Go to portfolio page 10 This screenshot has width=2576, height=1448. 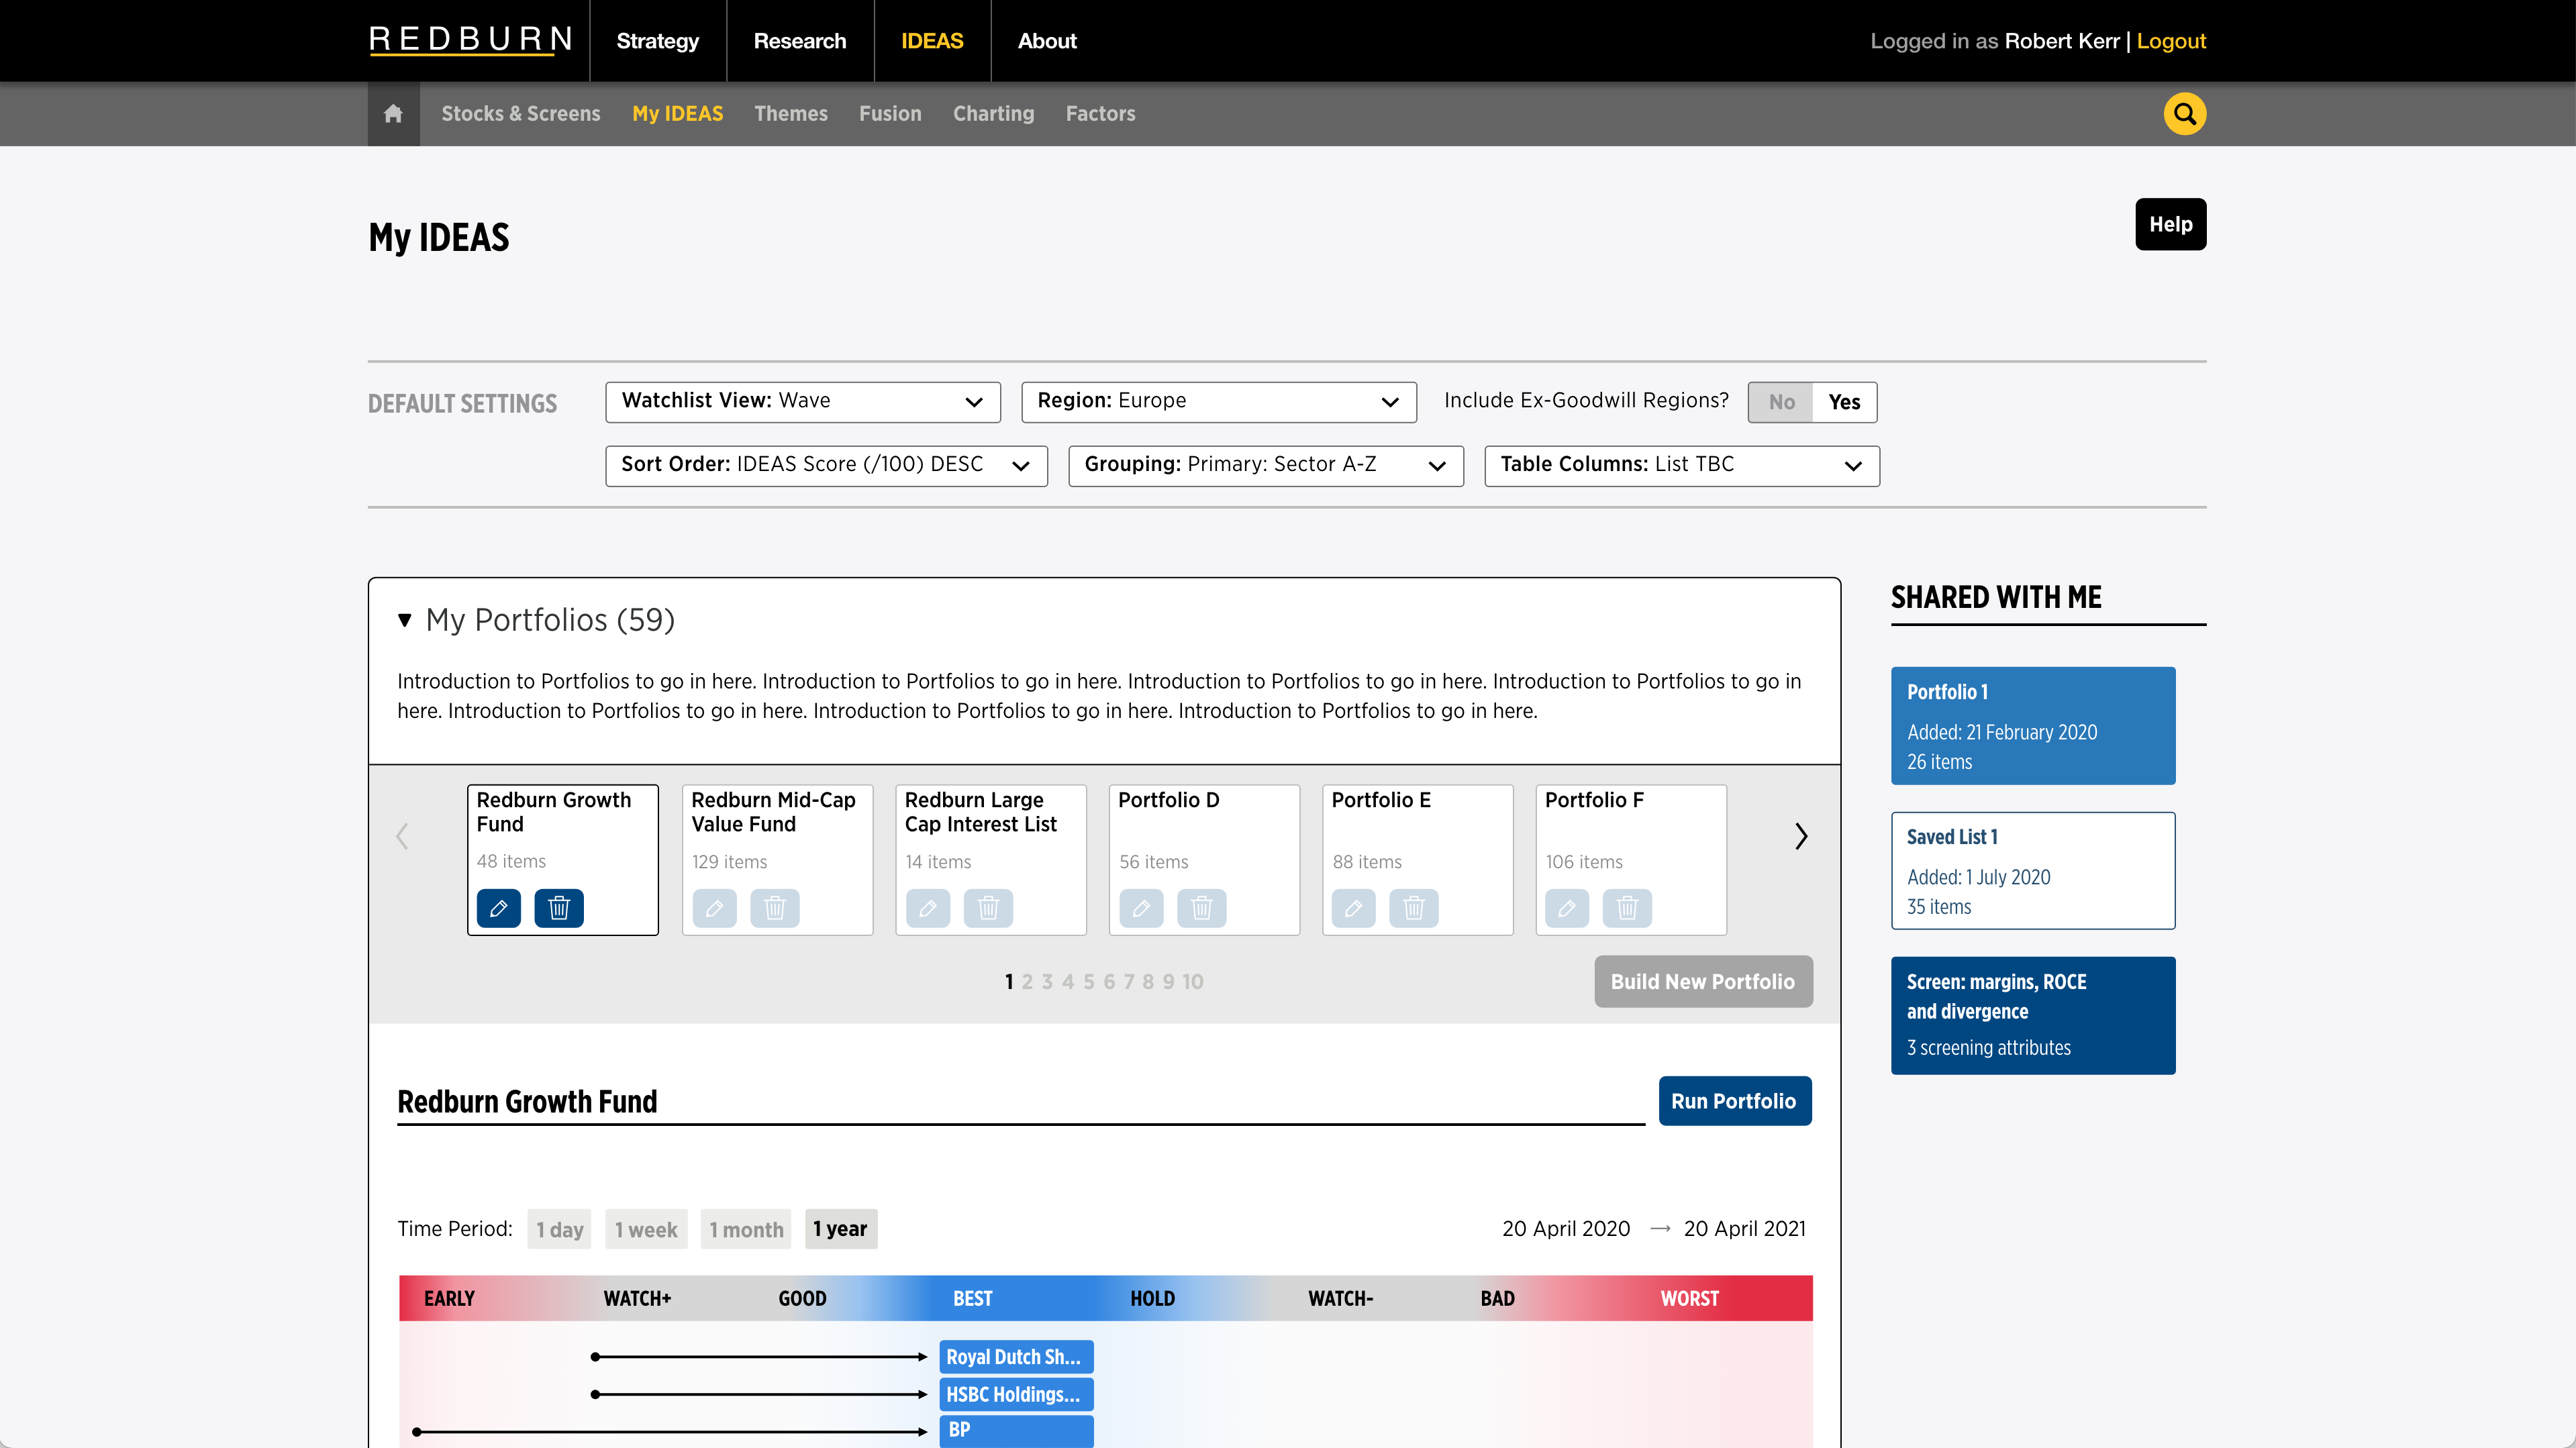pos(1192,982)
